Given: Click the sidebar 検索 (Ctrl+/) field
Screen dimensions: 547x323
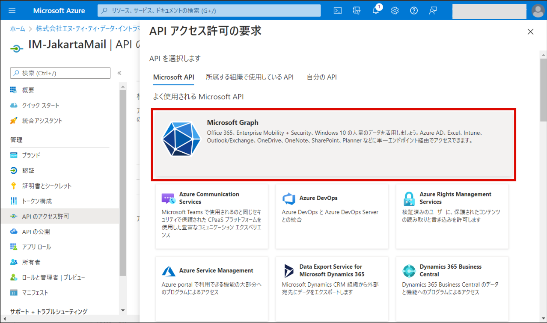Looking at the screenshot, I should pos(60,73).
